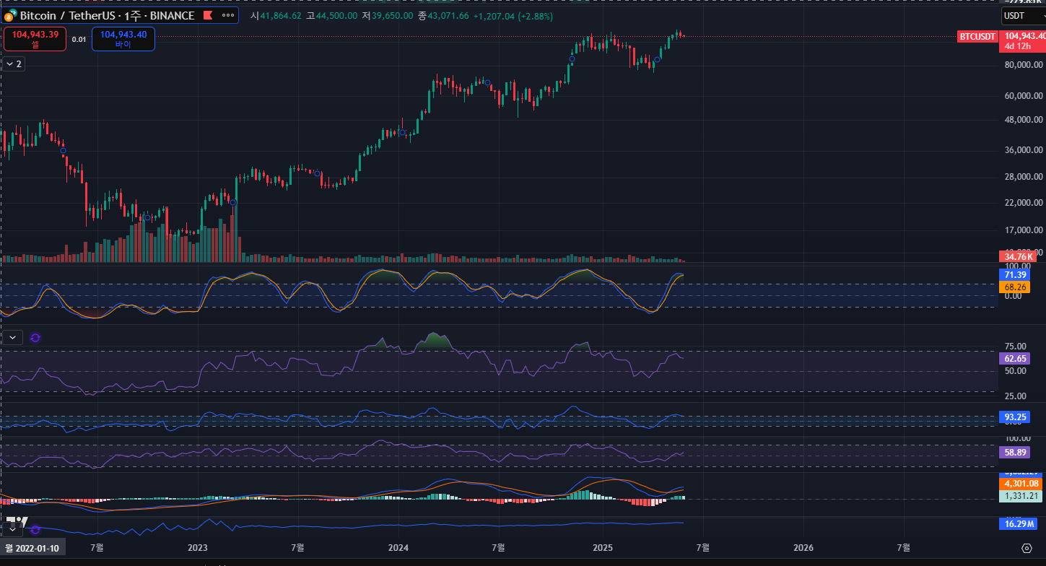Click the 2025 label on time axis
Screen dimensions: 1046x566
(602, 548)
